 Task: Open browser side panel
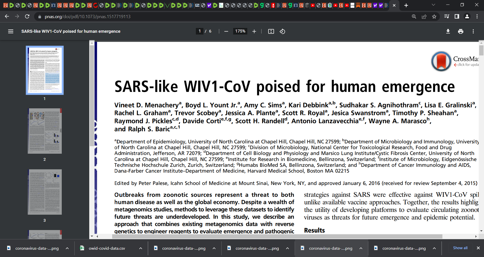tap(457, 16)
